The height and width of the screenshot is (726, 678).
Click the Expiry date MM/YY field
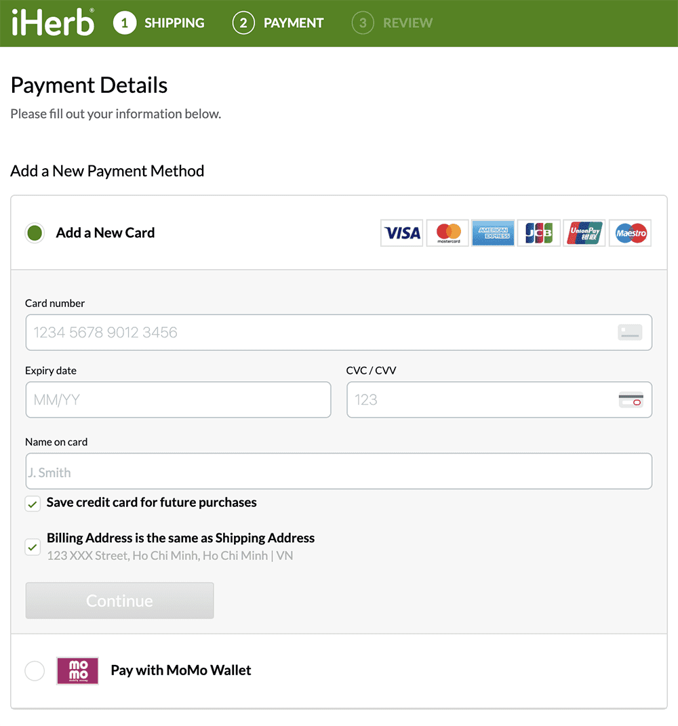[178, 399]
